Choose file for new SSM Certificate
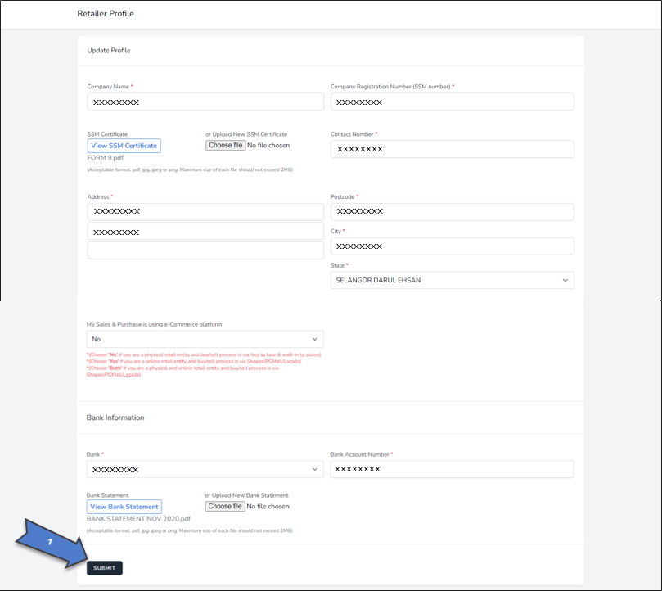 click(226, 146)
